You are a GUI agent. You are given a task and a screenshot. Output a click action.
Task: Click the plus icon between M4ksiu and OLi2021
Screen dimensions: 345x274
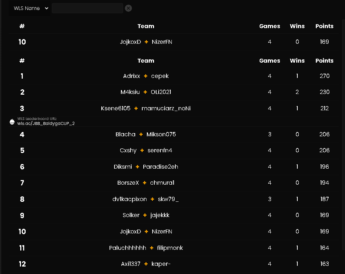(145, 92)
